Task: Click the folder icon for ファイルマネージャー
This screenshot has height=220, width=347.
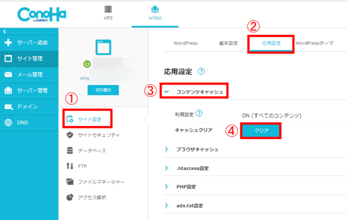Action: (x=70, y=181)
